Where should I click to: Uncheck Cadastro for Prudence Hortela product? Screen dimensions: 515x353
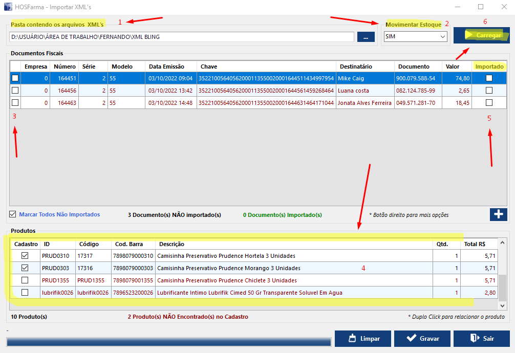[25, 256]
